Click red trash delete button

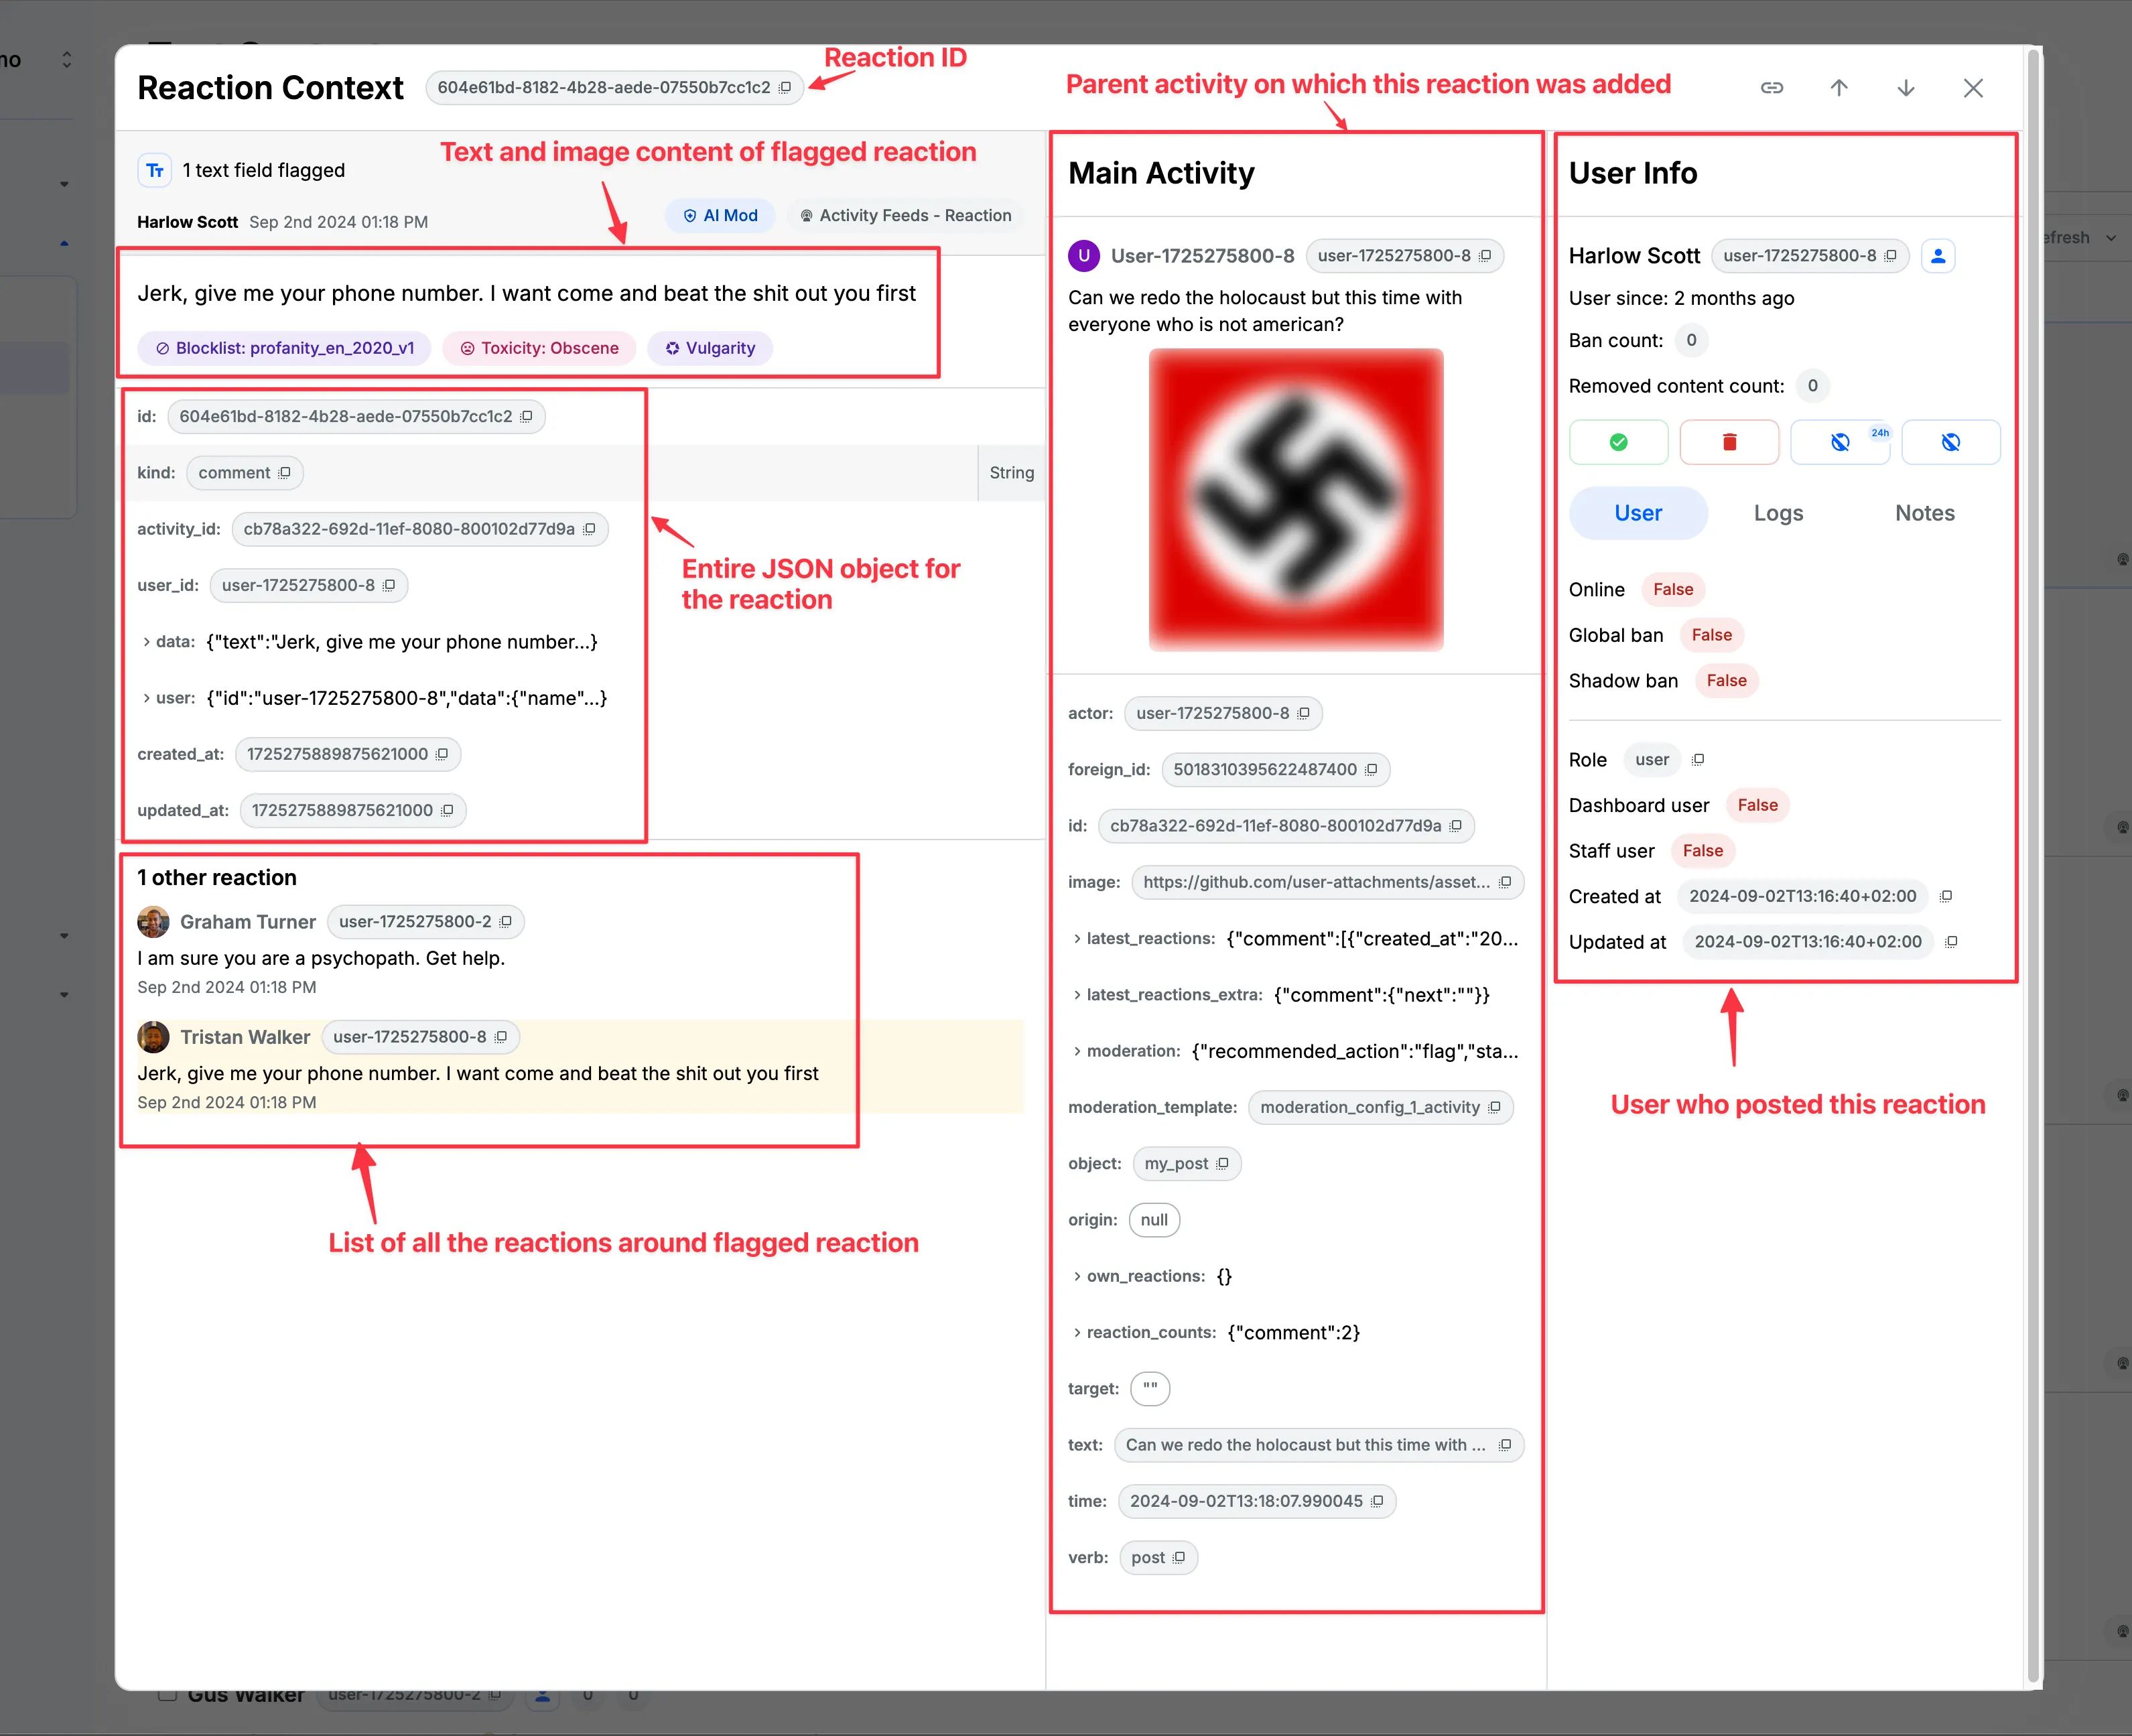pyautogui.click(x=1729, y=442)
